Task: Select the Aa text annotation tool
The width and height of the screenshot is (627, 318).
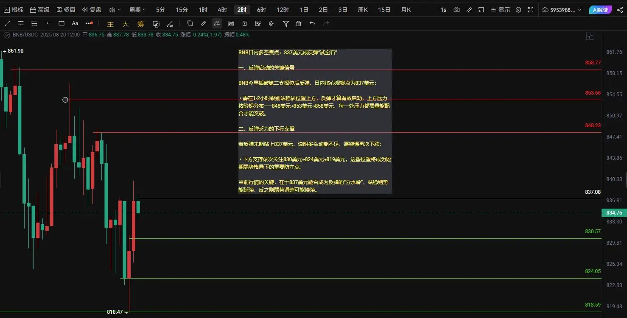Action: pos(75,23)
